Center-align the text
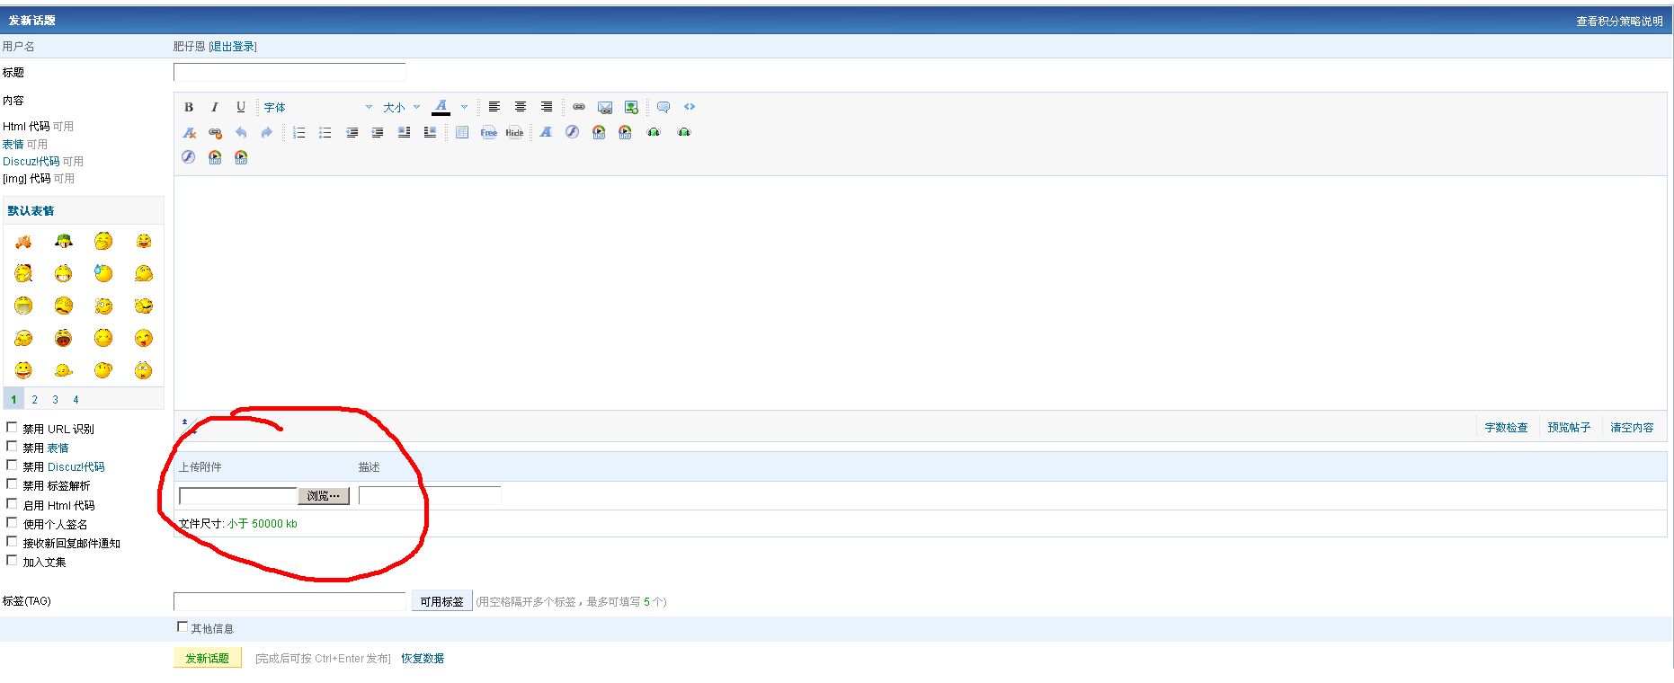The width and height of the screenshot is (1674, 683). (521, 107)
